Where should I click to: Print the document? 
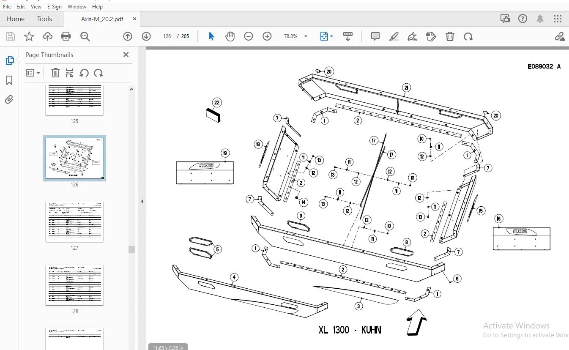click(x=66, y=36)
